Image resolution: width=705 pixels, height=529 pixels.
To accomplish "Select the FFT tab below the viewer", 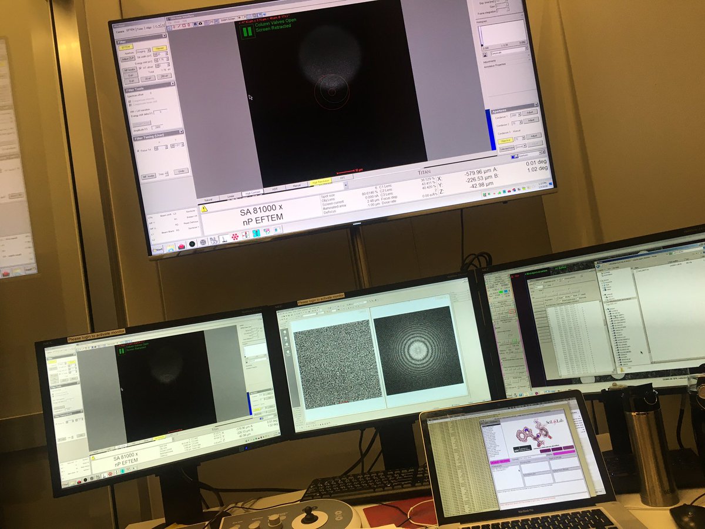I will pyautogui.click(x=343, y=178).
